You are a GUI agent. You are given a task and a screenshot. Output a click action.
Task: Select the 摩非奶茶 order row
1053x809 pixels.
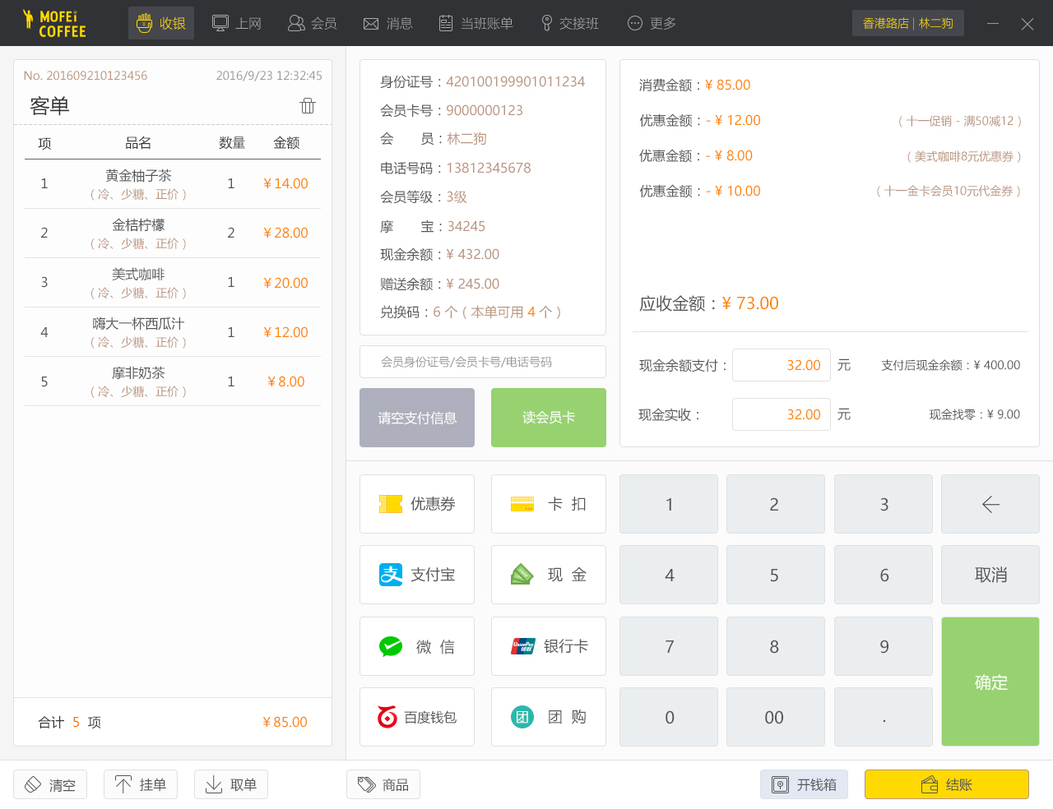173,381
